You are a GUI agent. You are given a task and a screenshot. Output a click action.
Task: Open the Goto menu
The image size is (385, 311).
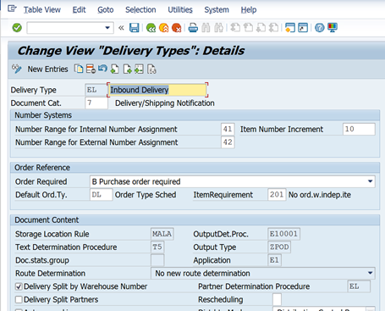106,9
